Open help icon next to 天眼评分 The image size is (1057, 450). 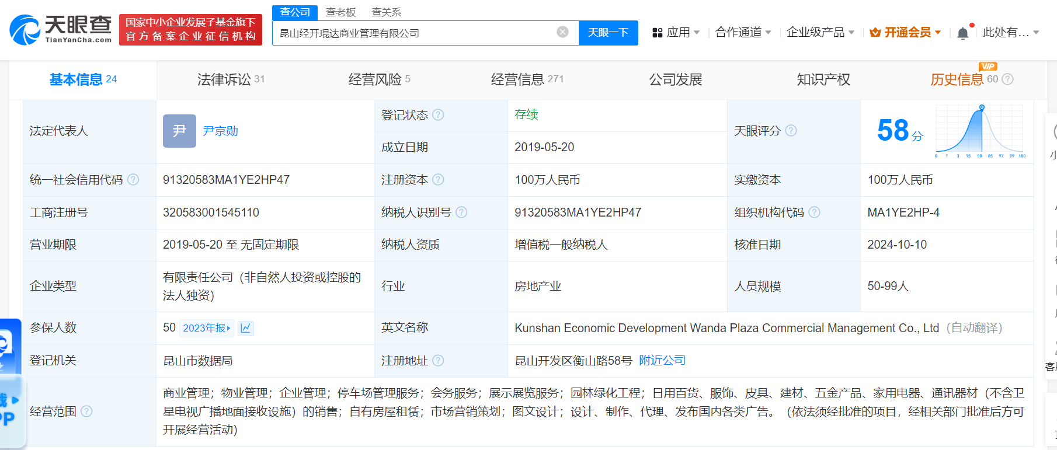coord(791,131)
